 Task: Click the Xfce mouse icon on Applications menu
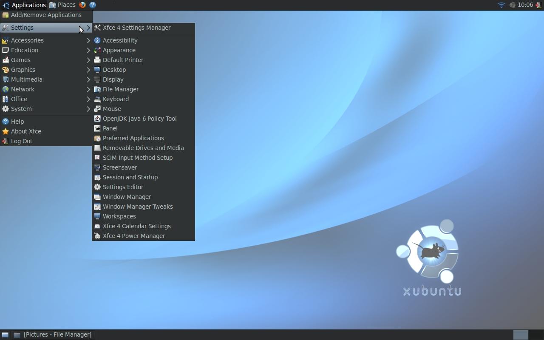click(x=5, y=5)
